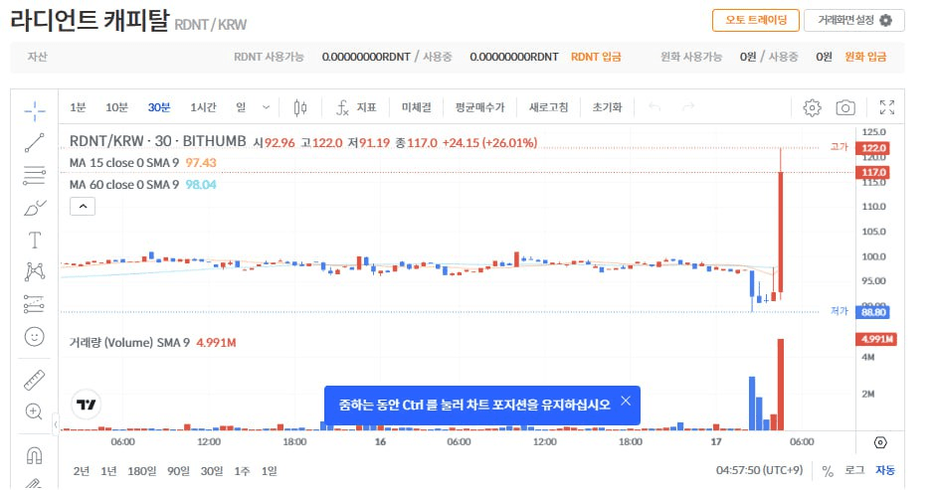The image size is (934, 490).
Task: Click the RDNT 입금 link
Action: pyautogui.click(x=596, y=57)
